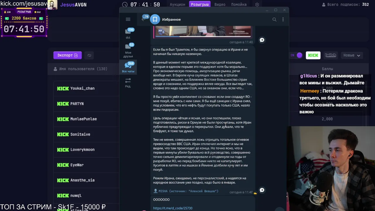The image size is (375, 211).
Task: Open the Ред. folder edit settings
Action: point(128,83)
